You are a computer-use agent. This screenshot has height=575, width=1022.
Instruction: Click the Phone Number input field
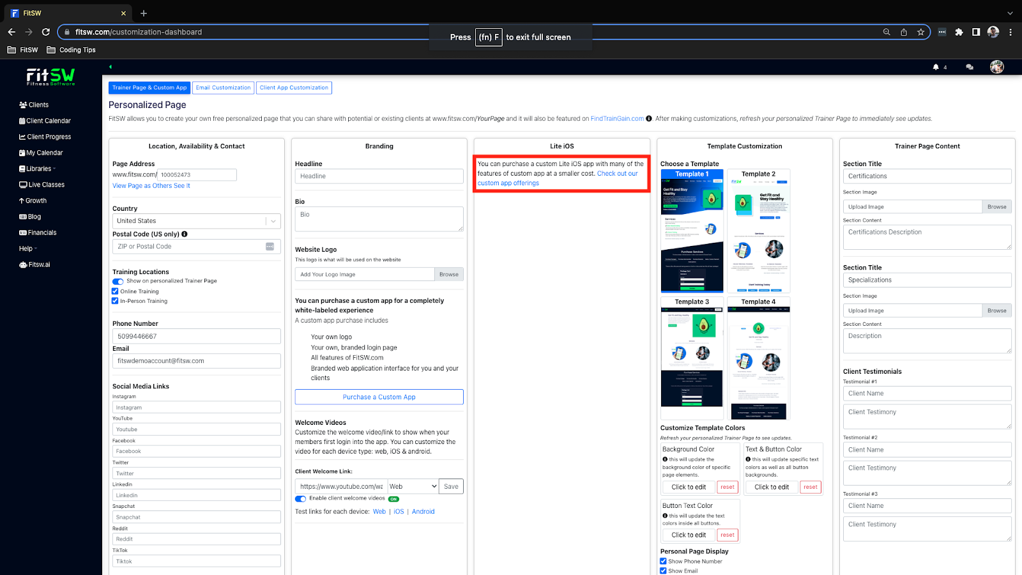click(x=197, y=336)
